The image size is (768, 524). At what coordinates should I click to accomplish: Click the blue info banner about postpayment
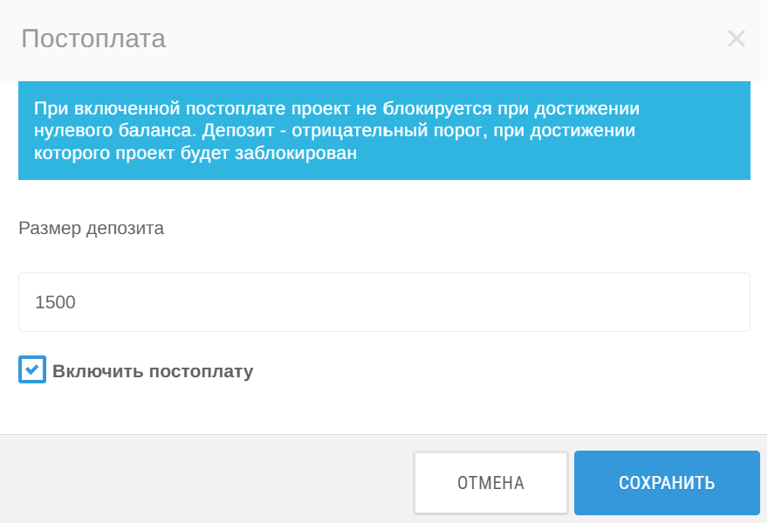pyautogui.click(x=384, y=131)
